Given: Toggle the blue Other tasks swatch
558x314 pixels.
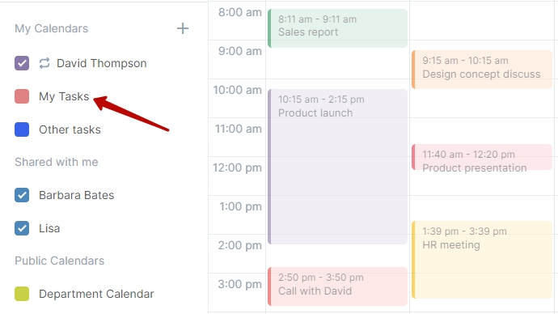Looking at the screenshot, I should click(x=22, y=129).
